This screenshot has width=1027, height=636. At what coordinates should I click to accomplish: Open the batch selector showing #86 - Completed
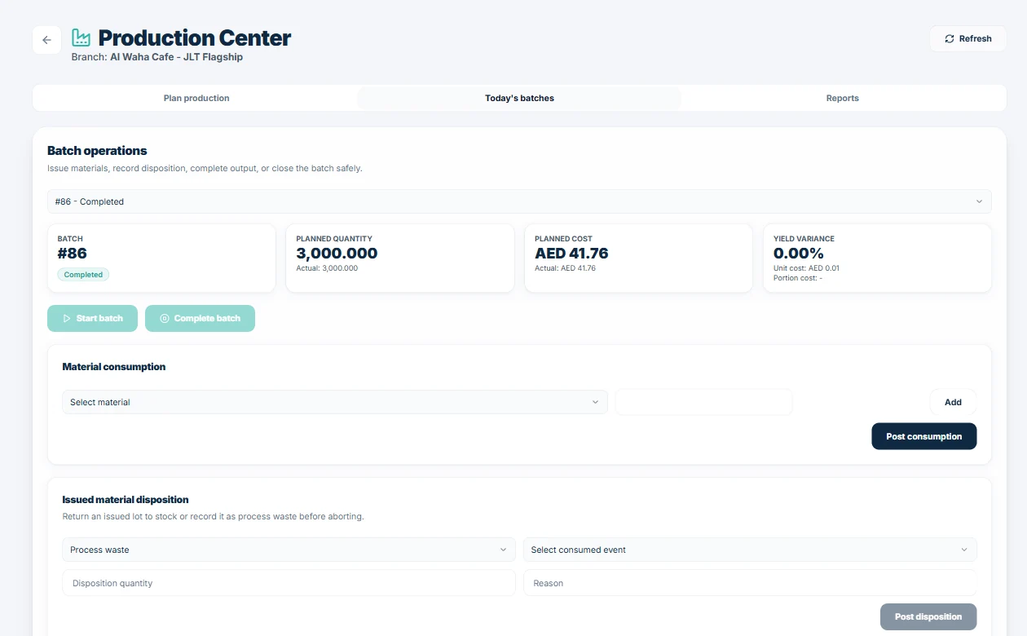519,201
